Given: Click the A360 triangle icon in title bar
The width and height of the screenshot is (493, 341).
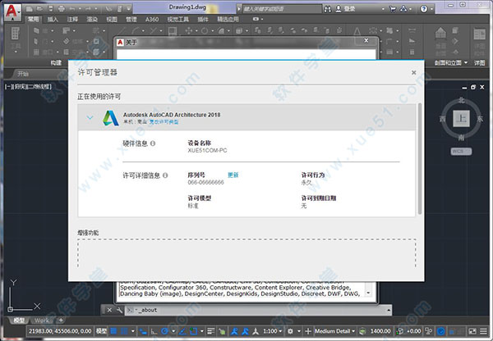Looking at the screenshot, I should (x=403, y=9).
